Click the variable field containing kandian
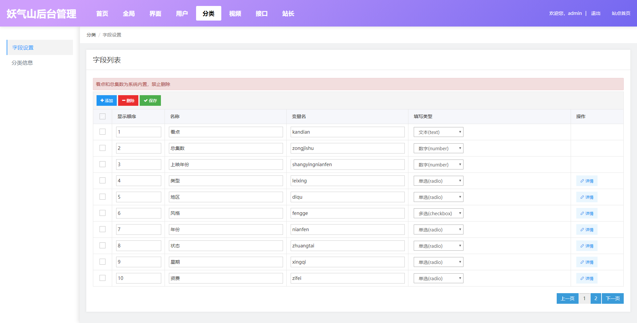 click(347, 132)
